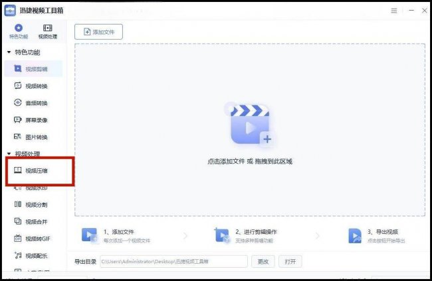Click the clapperboard add-file icon
432x281 pixels.
pyautogui.click(x=251, y=125)
